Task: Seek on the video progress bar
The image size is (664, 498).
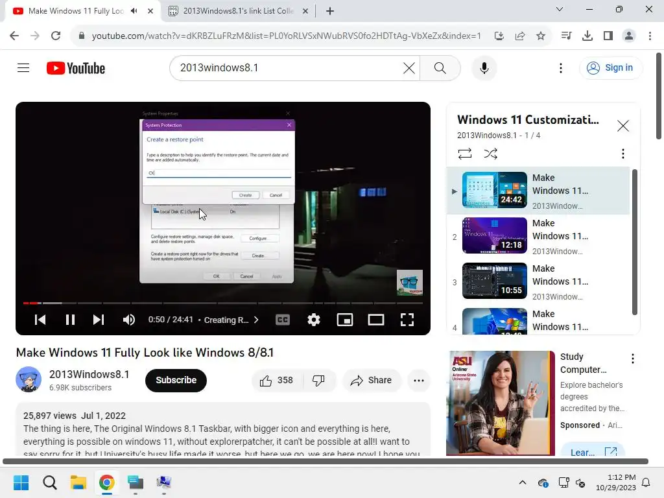Action: (x=223, y=303)
